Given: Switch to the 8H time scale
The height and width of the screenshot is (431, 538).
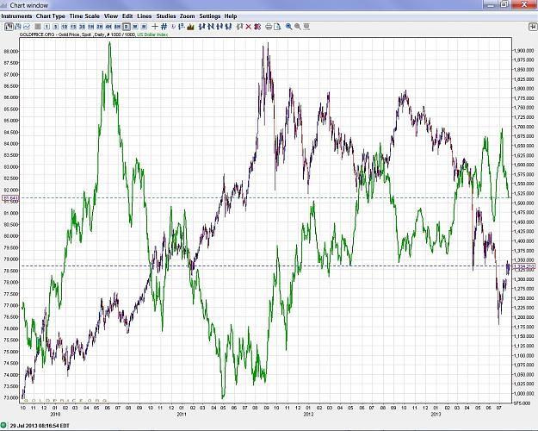Looking at the screenshot, I should 117,27.
